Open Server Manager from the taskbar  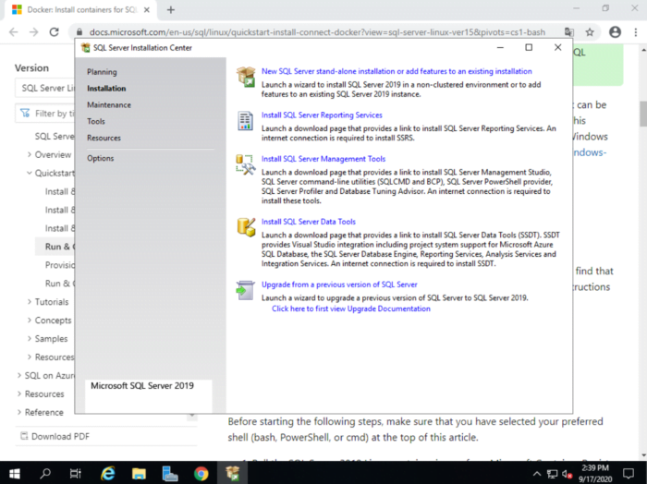point(169,473)
